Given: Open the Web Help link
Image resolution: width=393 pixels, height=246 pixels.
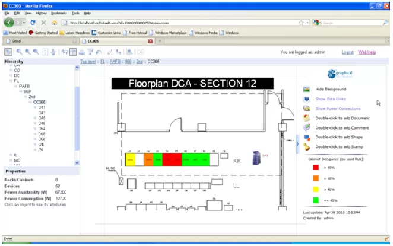Looking at the screenshot, I should tap(367, 52).
